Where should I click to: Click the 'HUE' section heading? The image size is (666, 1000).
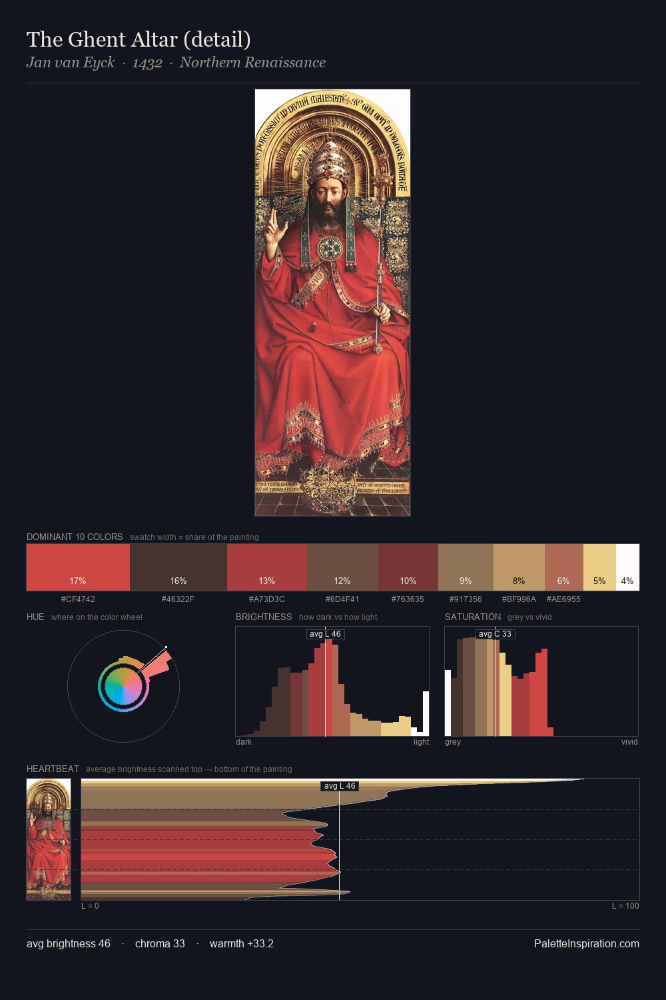[35, 617]
